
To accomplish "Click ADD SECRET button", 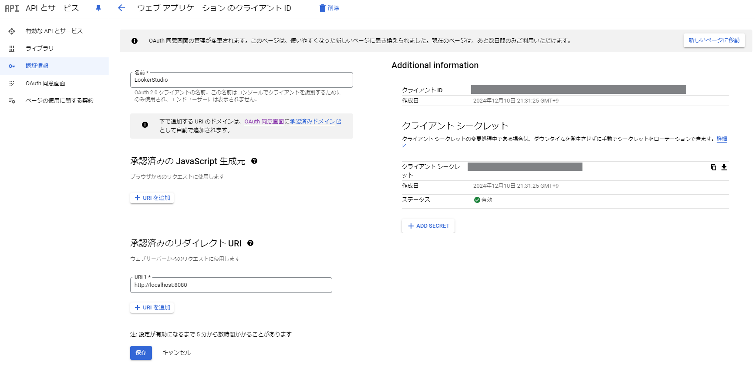I will point(428,226).
